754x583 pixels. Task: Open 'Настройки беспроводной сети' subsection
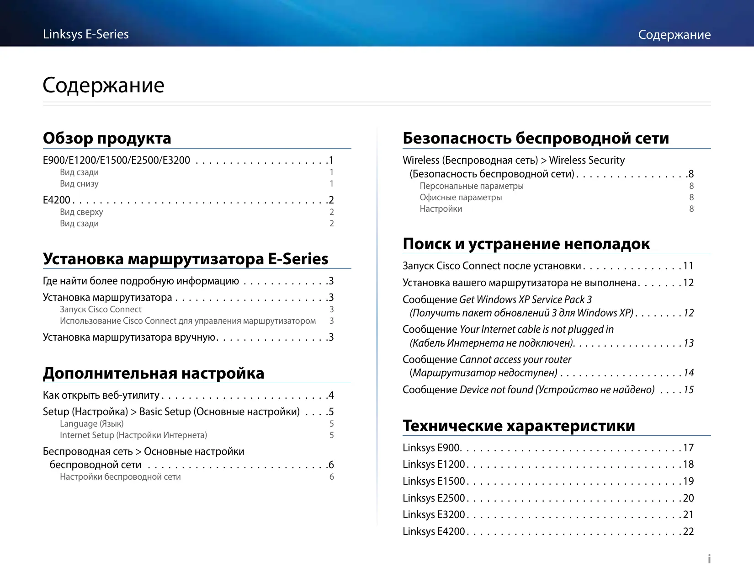120,477
